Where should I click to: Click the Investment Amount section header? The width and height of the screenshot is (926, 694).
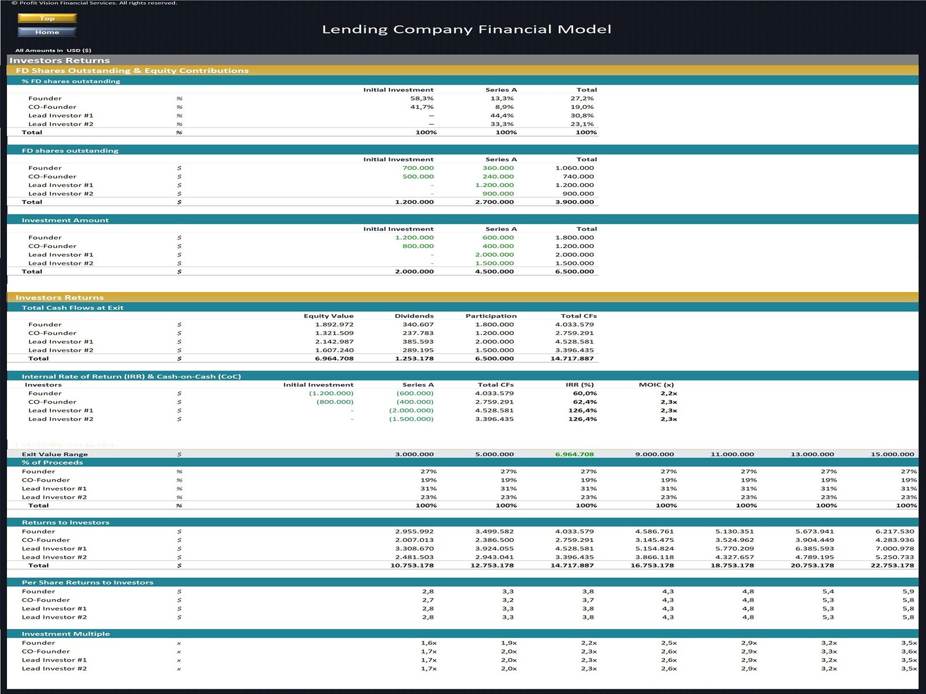65,220
